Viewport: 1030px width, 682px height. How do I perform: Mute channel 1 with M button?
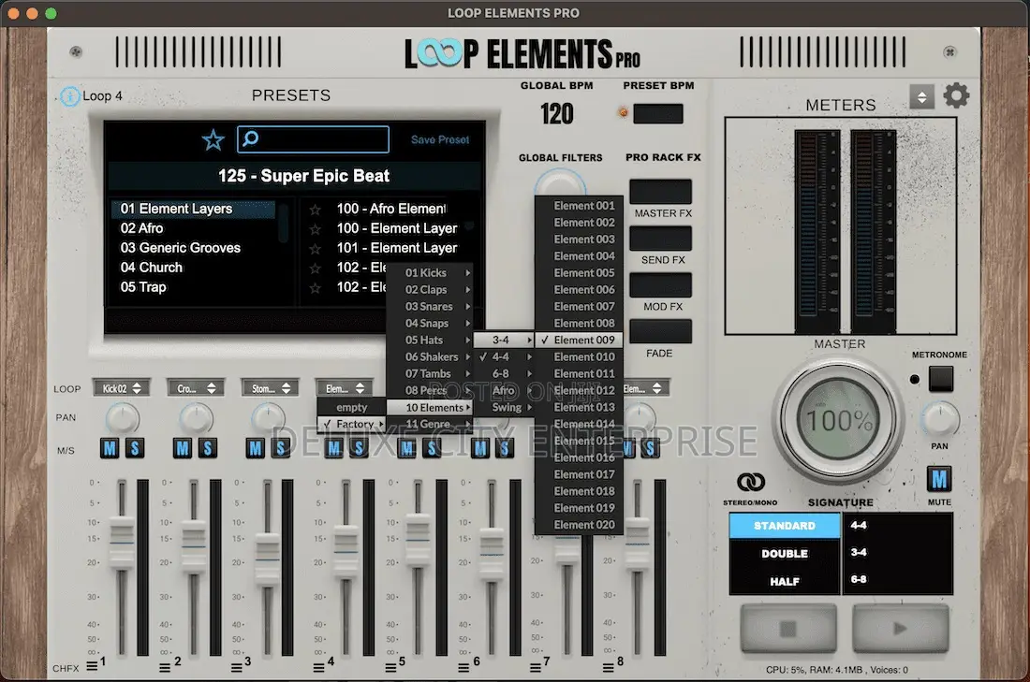tap(110, 448)
